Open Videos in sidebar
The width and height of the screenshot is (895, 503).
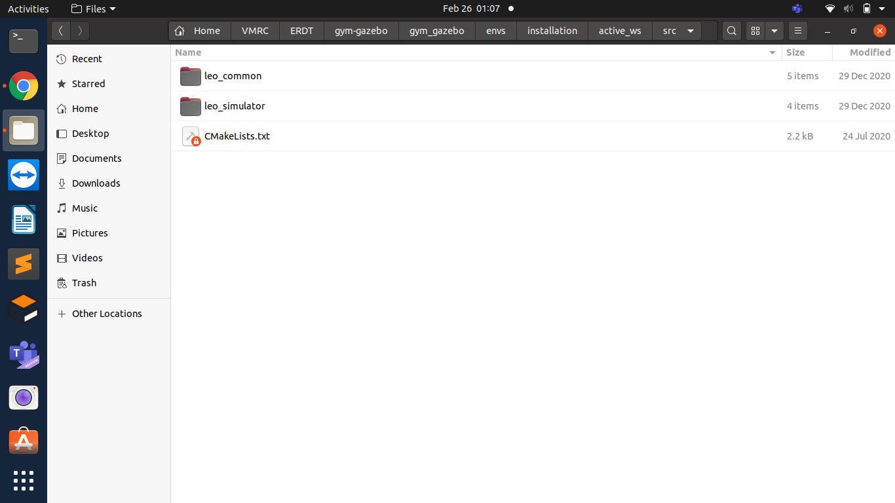(x=109, y=258)
